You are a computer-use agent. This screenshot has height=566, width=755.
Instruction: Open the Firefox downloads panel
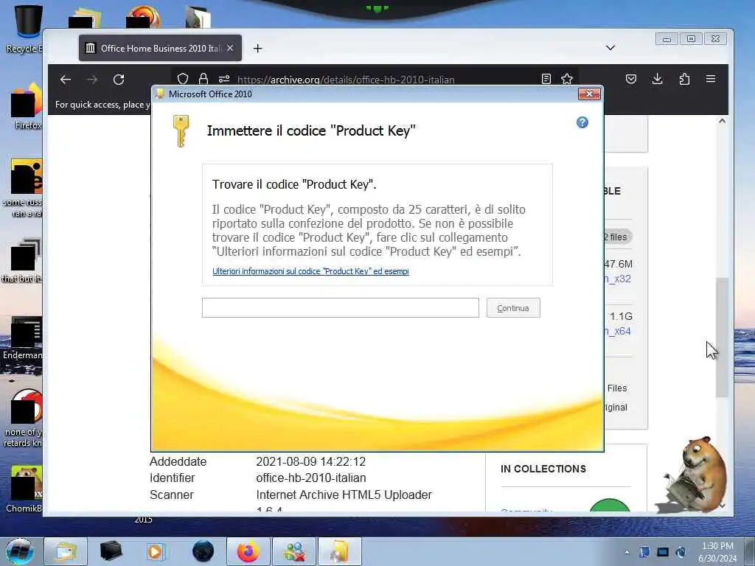(657, 79)
